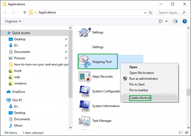Click the pin icon beside D:\
Viewport: 191px width, 136px height.
tap(66, 46)
